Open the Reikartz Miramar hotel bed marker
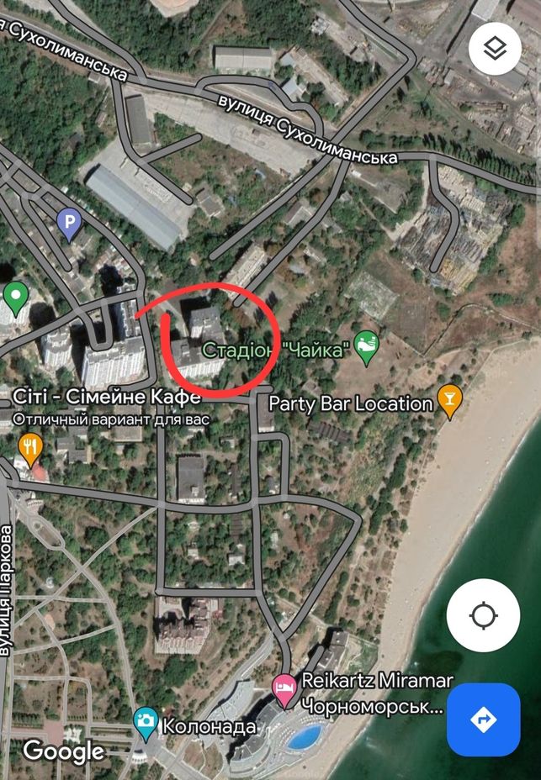 point(284,690)
